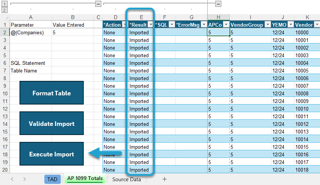
Task: Switch to the Source Data sheet tab
Action: coord(127,179)
